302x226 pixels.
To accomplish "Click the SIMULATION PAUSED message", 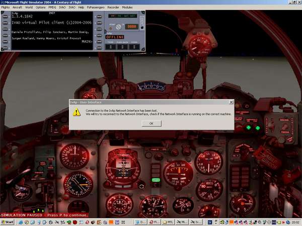I will coord(44,215).
